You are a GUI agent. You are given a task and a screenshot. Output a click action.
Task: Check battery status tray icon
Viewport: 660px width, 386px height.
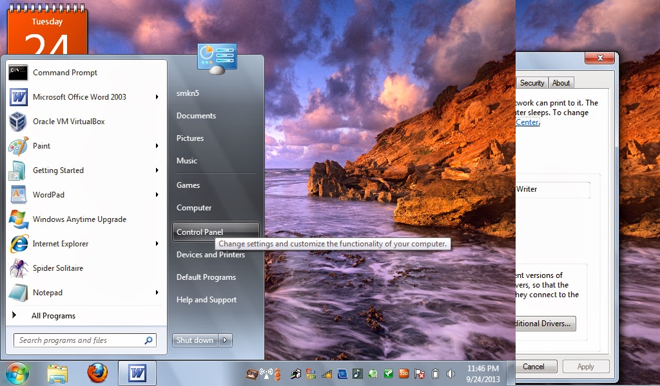[435, 373]
